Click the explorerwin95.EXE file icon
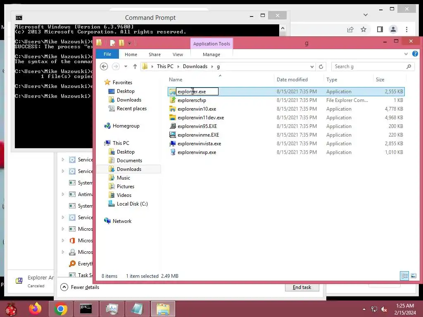This screenshot has width=423, height=317. (x=172, y=126)
